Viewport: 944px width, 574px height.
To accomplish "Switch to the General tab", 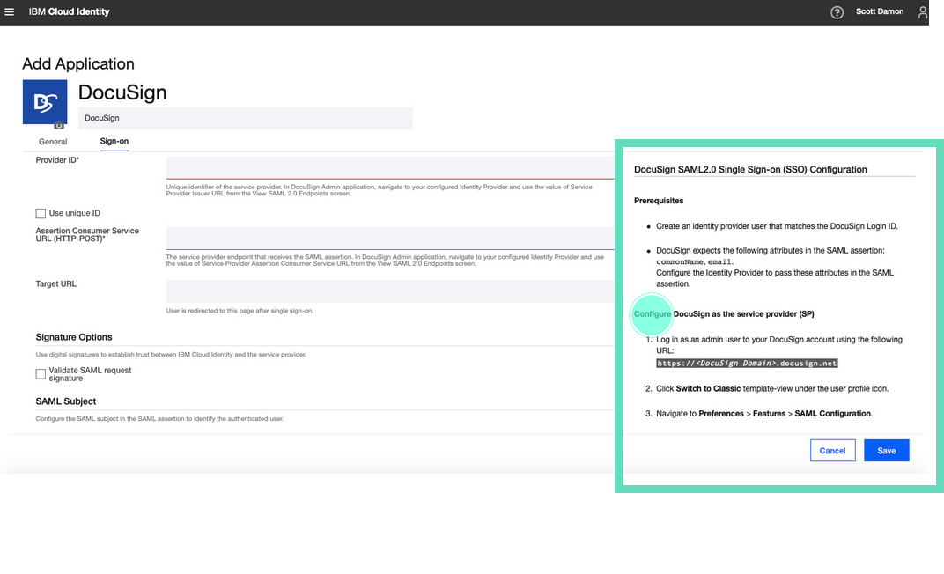I will [x=53, y=142].
